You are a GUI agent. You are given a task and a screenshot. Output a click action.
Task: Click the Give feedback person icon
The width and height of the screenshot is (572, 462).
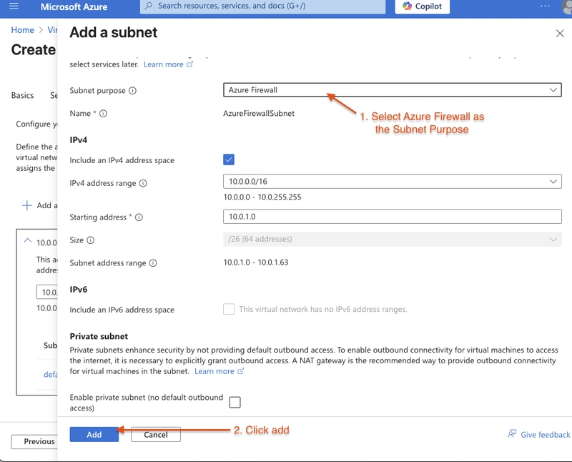(x=512, y=433)
